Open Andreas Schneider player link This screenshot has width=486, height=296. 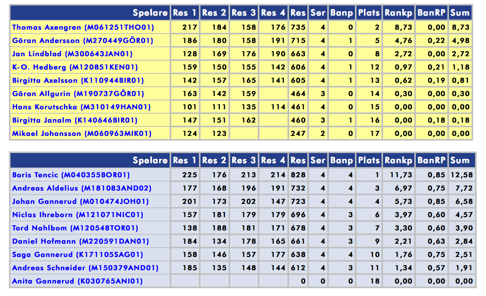85,268
